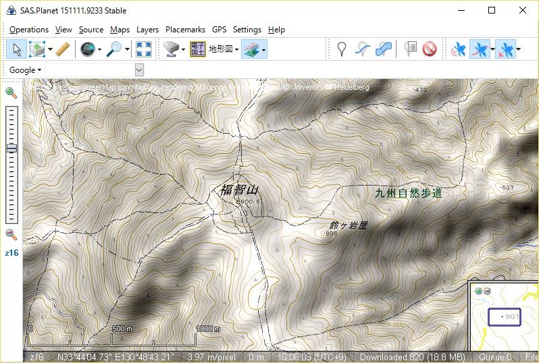Open the 地形図 map type dropdown
This screenshot has width=539, height=363.
(x=224, y=49)
